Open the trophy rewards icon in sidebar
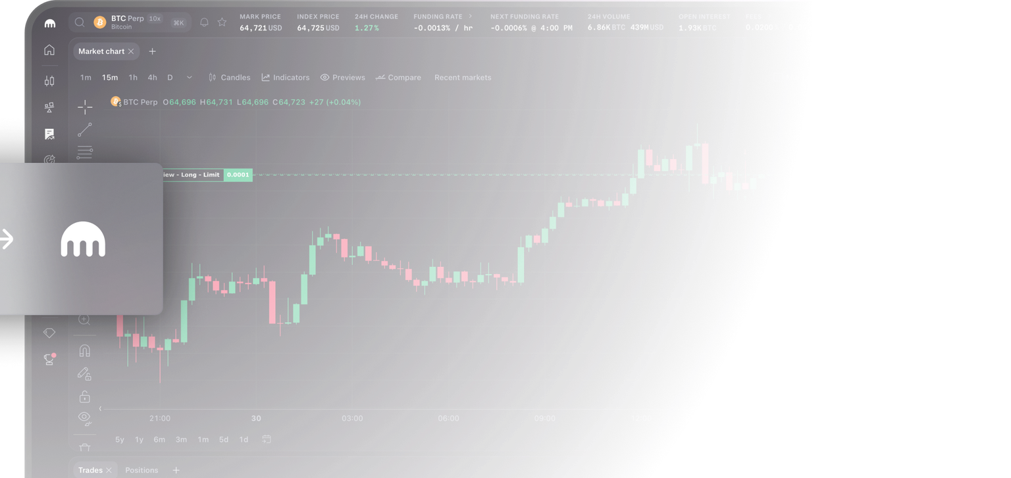The image size is (1011, 478). coord(49,359)
